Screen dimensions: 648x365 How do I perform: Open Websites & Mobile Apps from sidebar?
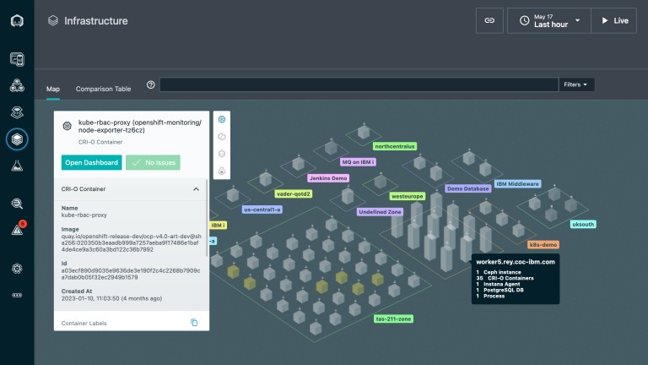[17, 59]
